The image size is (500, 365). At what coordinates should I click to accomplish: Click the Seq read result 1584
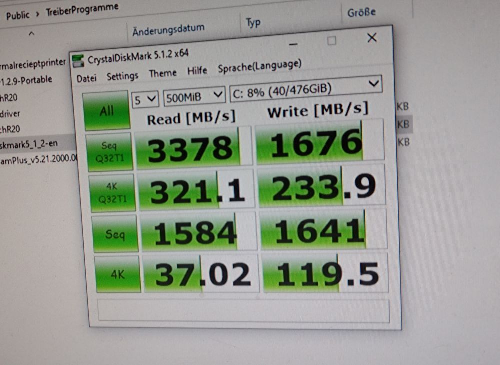198,232
